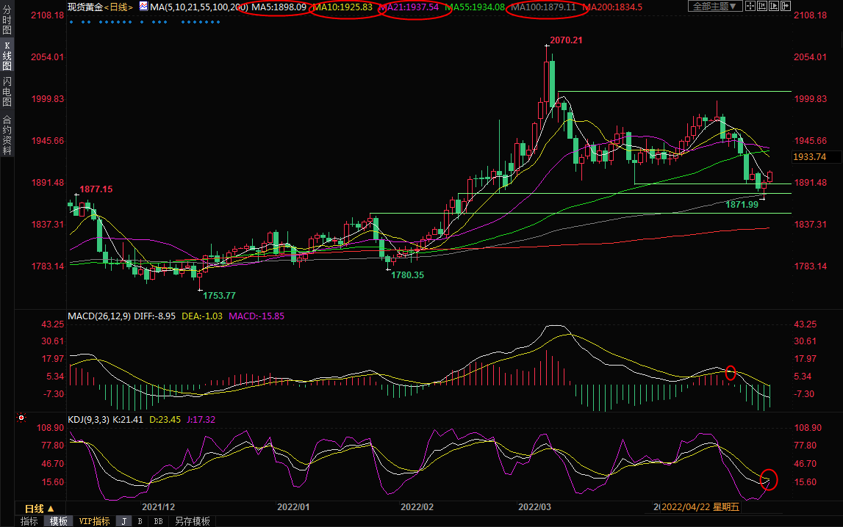Toggle the B template button

point(140,521)
